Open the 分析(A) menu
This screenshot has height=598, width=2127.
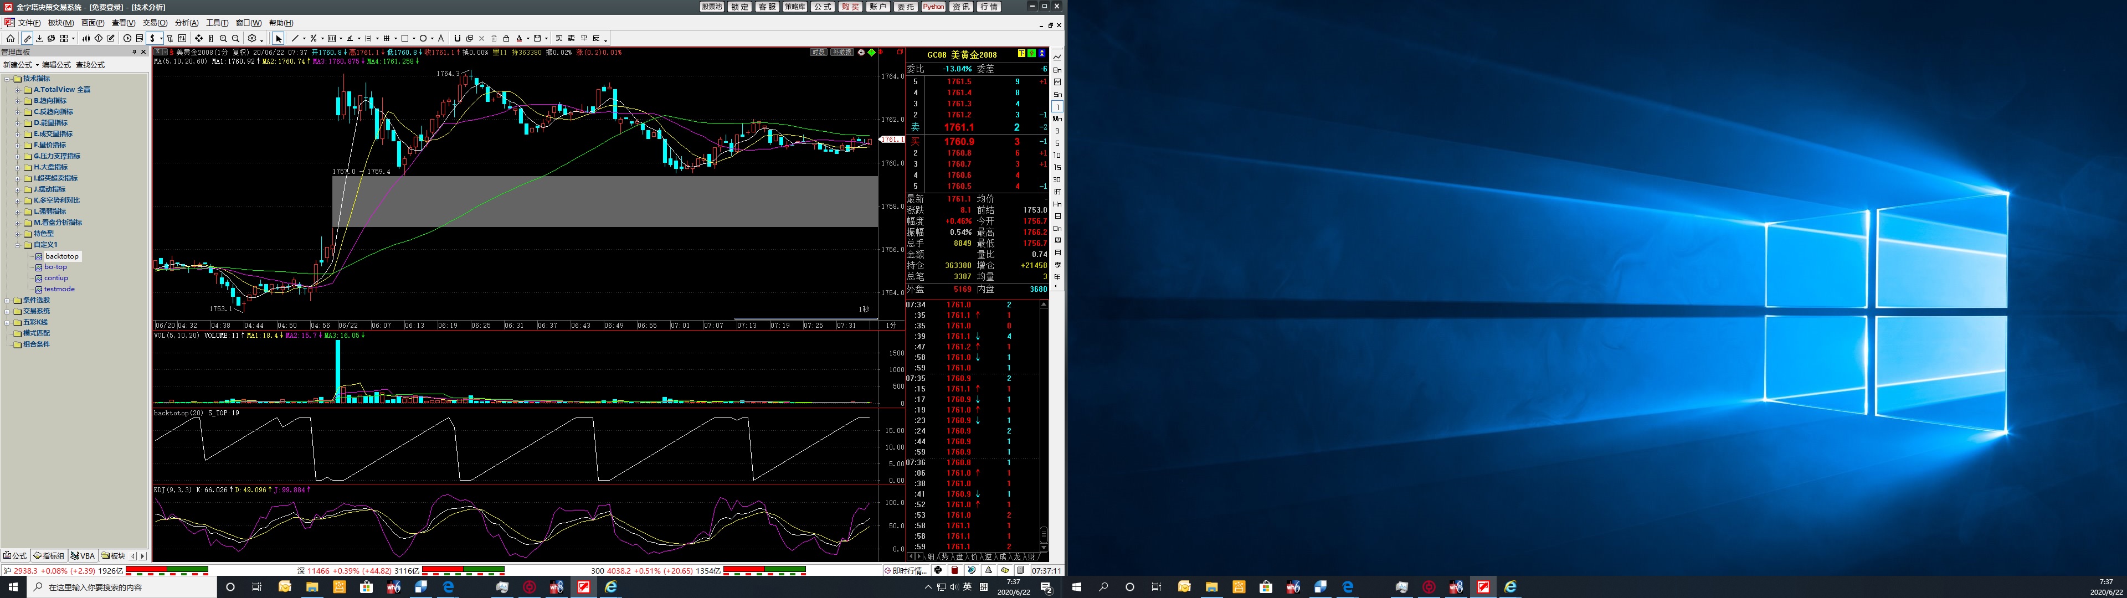pos(187,23)
